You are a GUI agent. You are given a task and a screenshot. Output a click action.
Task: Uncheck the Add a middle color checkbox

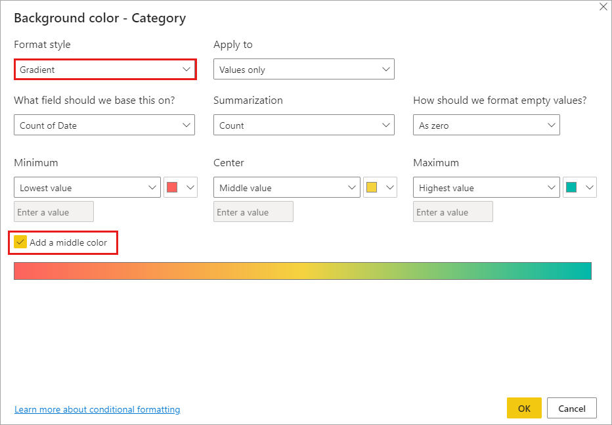[20, 242]
